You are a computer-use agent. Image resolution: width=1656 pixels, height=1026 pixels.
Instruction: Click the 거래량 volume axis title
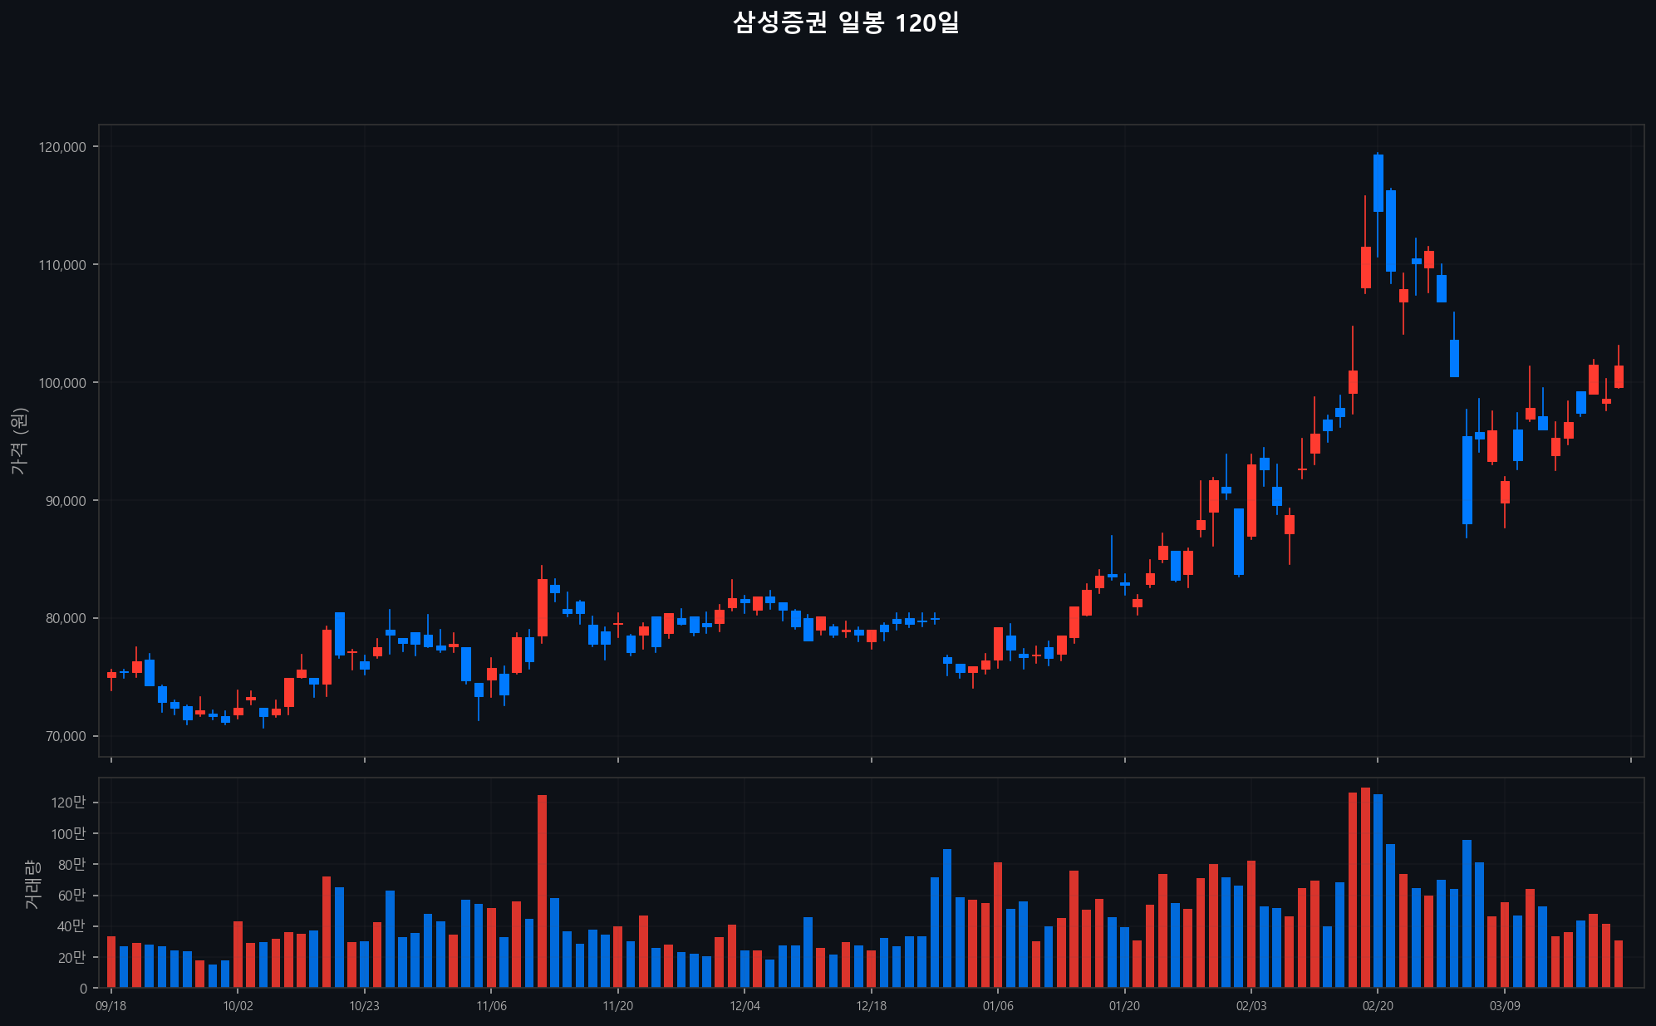(x=32, y=883)
